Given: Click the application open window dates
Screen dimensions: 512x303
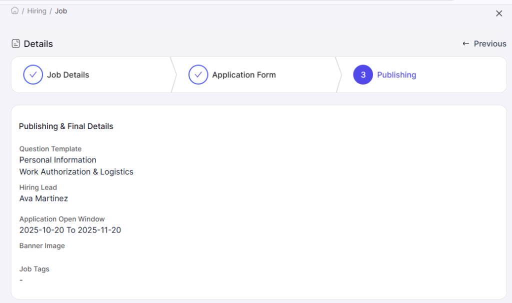Looking at the screenshot, I should 70,230.
